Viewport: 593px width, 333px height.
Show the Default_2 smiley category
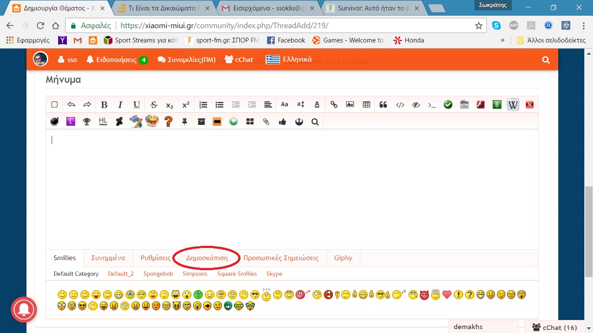click(121, 274)
